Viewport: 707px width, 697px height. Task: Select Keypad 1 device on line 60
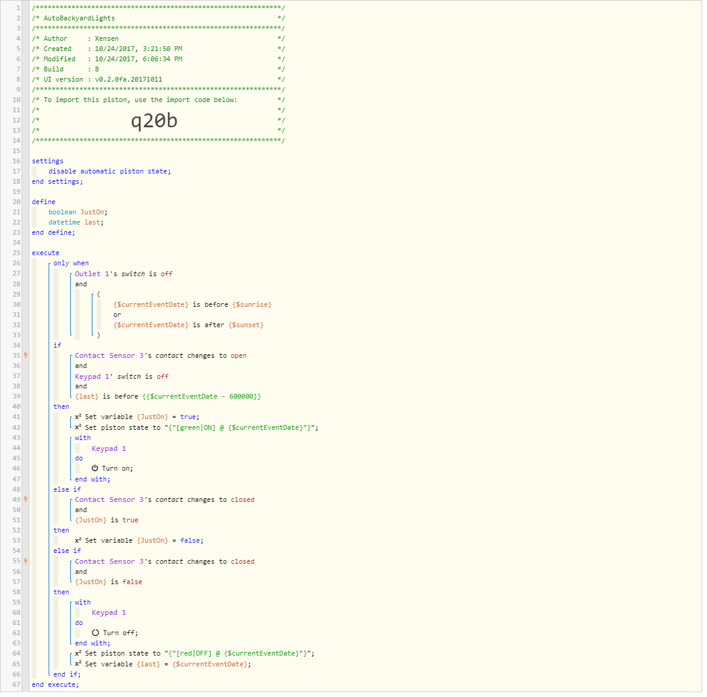(109, 612)
